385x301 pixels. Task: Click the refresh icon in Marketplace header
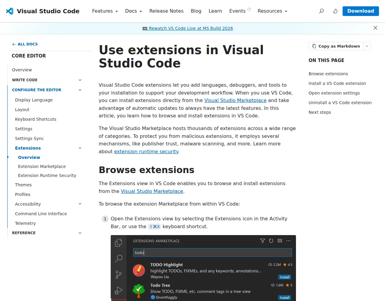[271, 241]
